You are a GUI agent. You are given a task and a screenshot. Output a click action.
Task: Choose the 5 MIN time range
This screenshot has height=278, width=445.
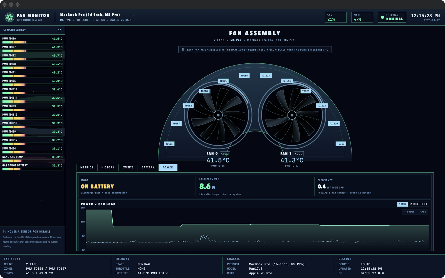(402, 204)
